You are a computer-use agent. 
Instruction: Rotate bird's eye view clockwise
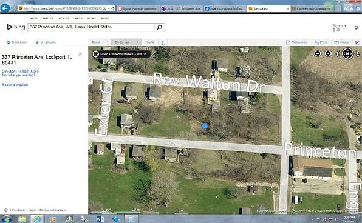coord(358,54)
